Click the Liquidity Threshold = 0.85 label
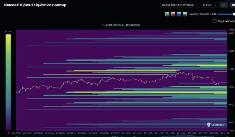This screenshot has width=235, height=137. (x=202, y=14)
